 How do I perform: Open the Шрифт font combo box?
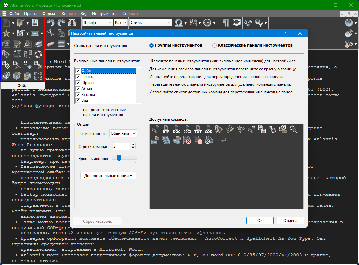coord(97,23)
